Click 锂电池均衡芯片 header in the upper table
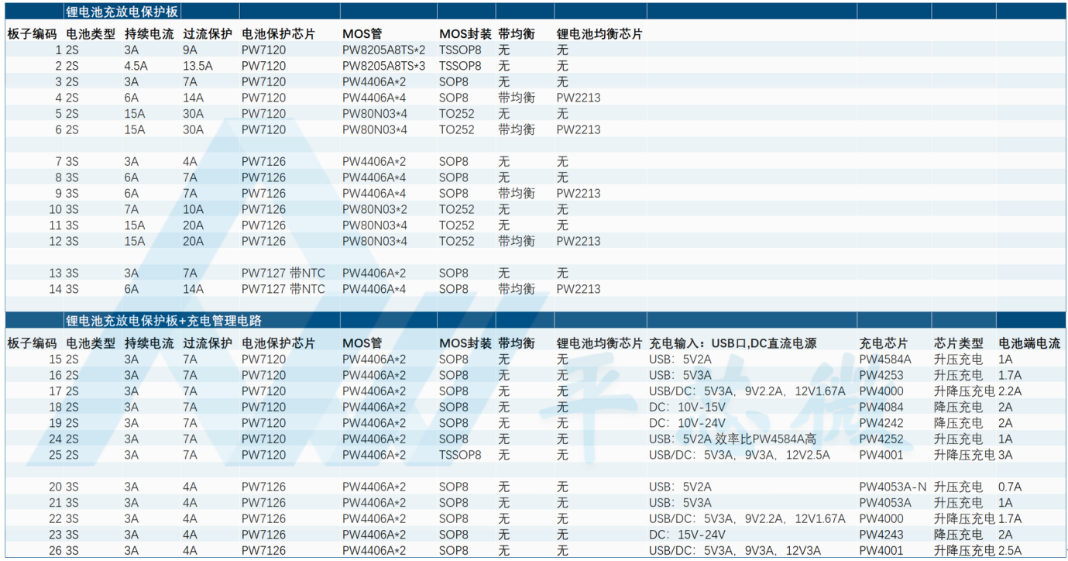Screen dimensions: 1068x561 click(599, 34)
